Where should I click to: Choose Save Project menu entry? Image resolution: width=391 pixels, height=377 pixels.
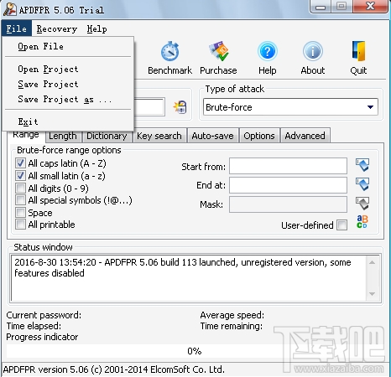click(68, 84)
